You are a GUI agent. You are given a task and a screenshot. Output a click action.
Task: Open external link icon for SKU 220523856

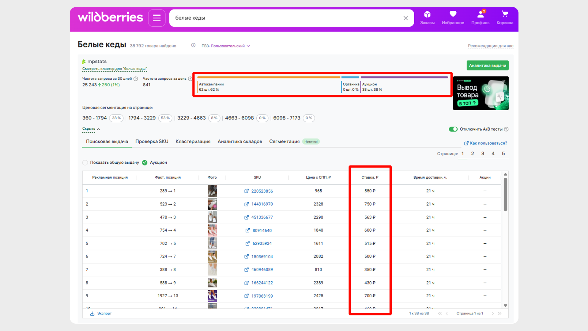coord(247,191)
